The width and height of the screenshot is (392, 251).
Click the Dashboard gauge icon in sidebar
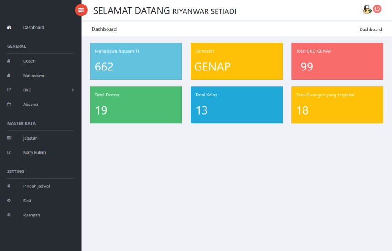click(9, 28)
